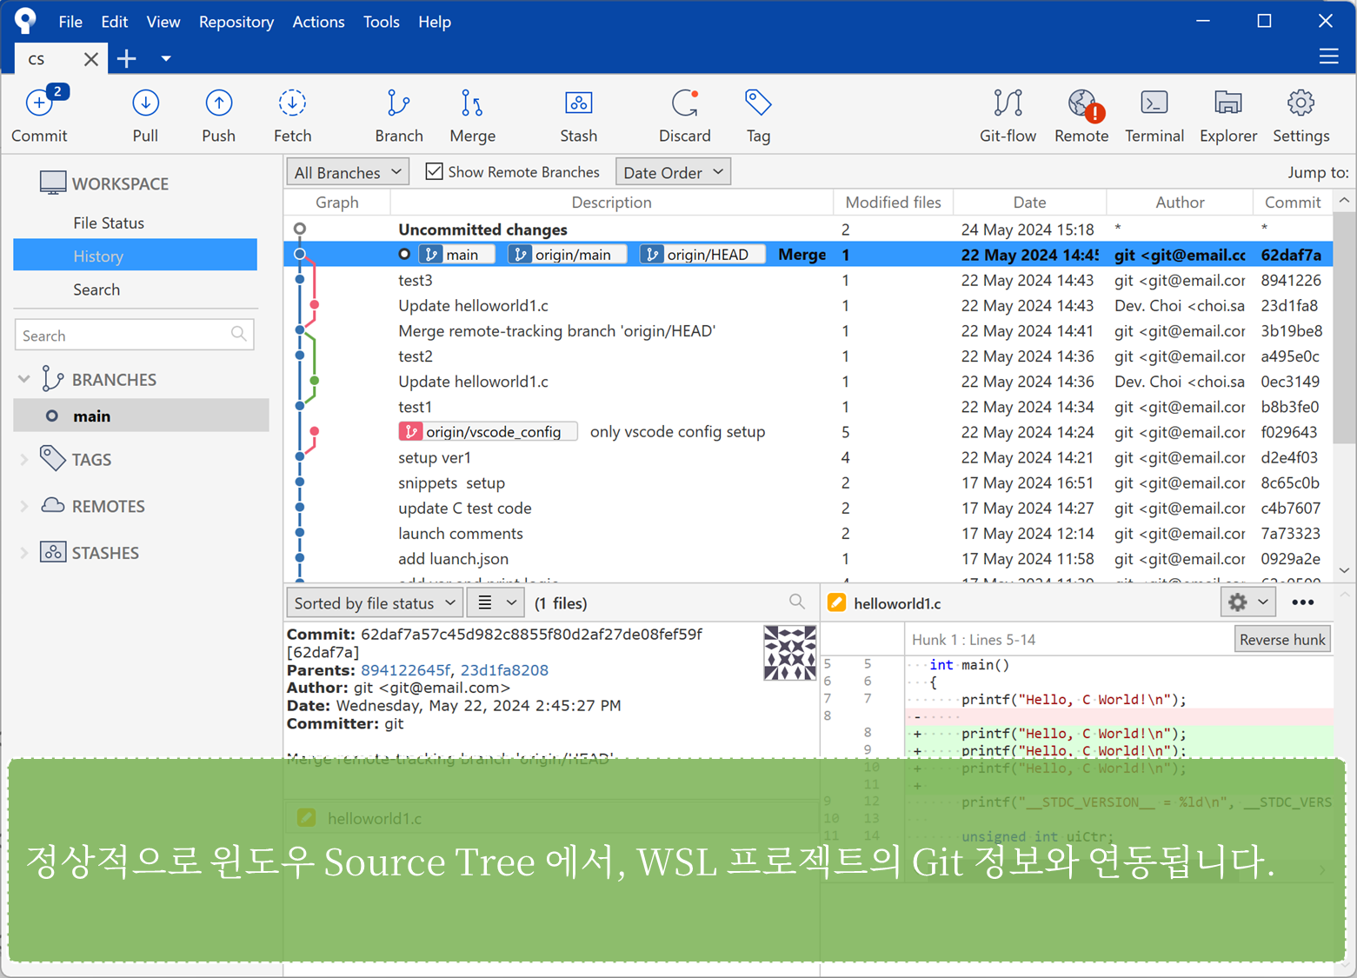The width and height of the screenshot is (1357, 978).
Task: Open the View menu
Action: [x=163, y=22]
